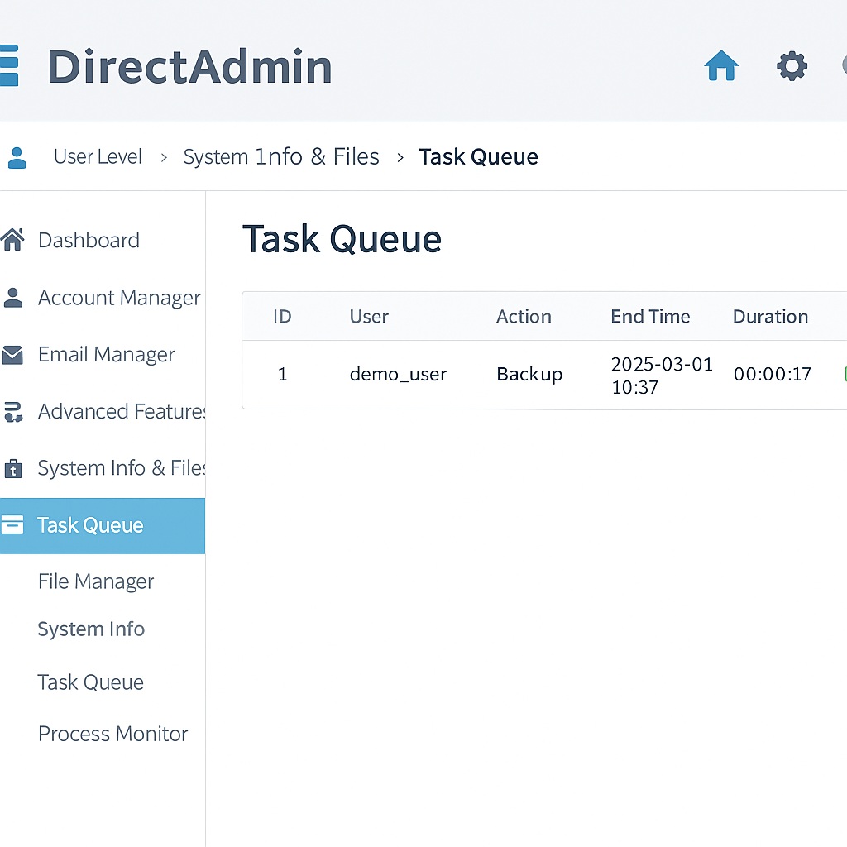Click the System Info & Files sidebar icon

[13, 469]
